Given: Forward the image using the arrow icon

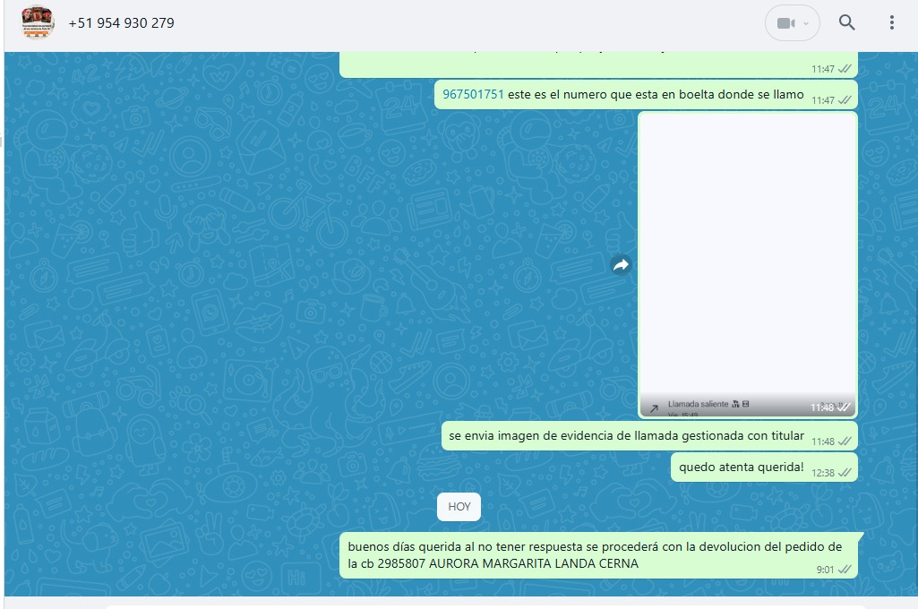Looking at the screenshot, I should tap(621, 264).
